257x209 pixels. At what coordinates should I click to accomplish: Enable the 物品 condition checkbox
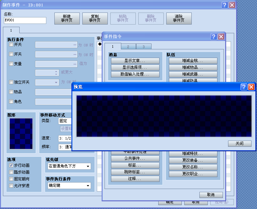click(x=11, y=92)
